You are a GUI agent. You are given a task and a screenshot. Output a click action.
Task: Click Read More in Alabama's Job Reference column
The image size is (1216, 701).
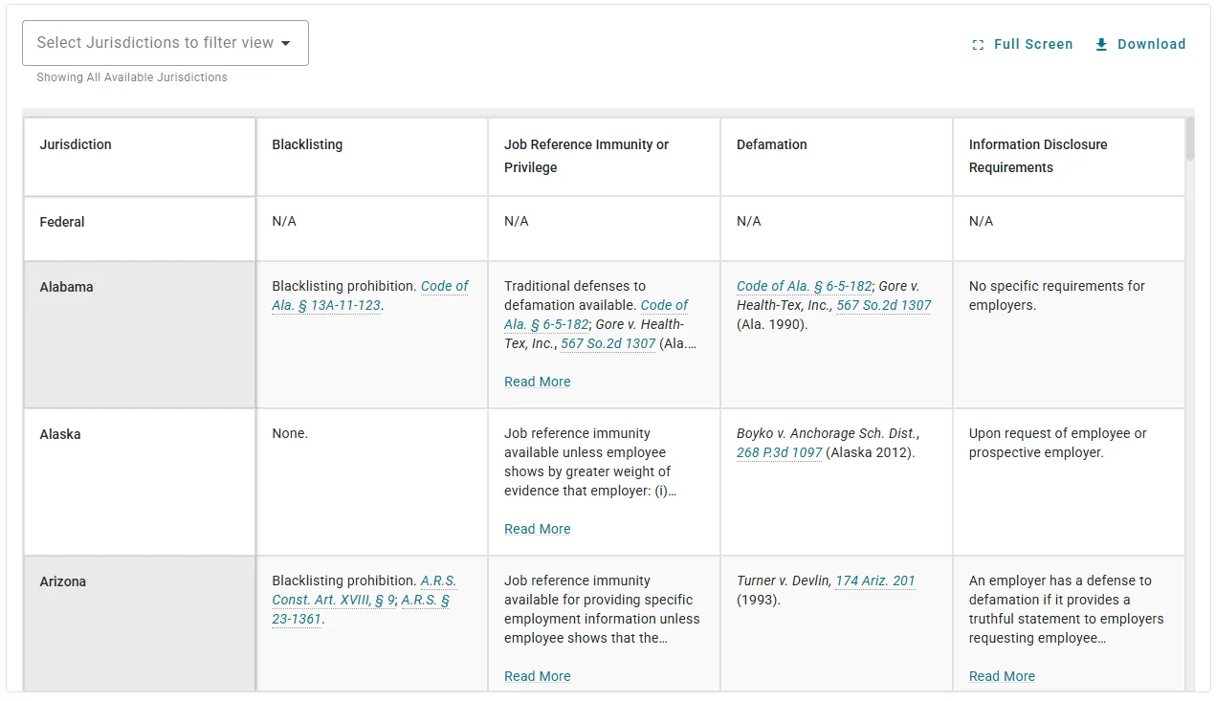click(537, 381)
